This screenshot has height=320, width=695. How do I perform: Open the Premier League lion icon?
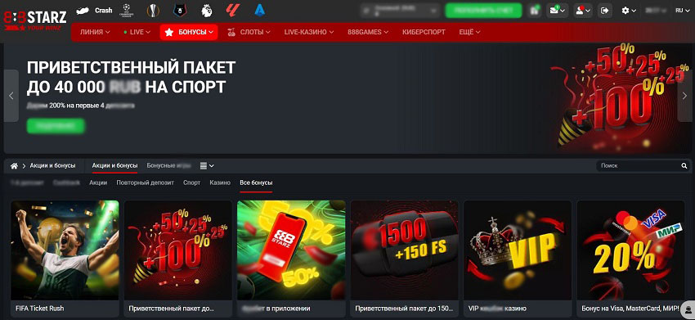206,10
